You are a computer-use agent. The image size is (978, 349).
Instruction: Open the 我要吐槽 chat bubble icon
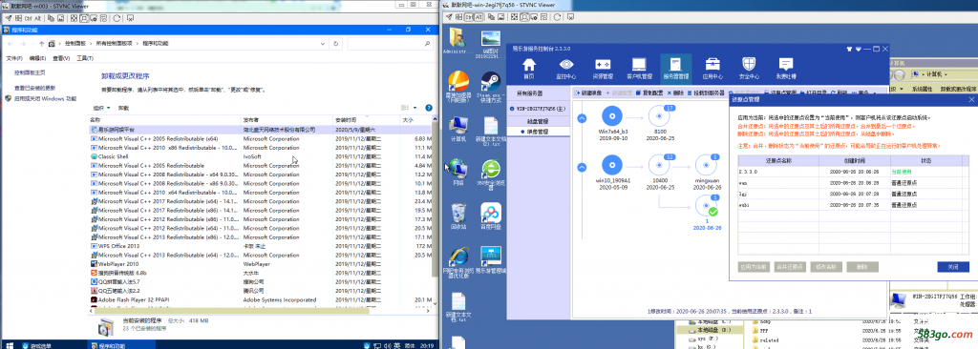click(786, 68)
